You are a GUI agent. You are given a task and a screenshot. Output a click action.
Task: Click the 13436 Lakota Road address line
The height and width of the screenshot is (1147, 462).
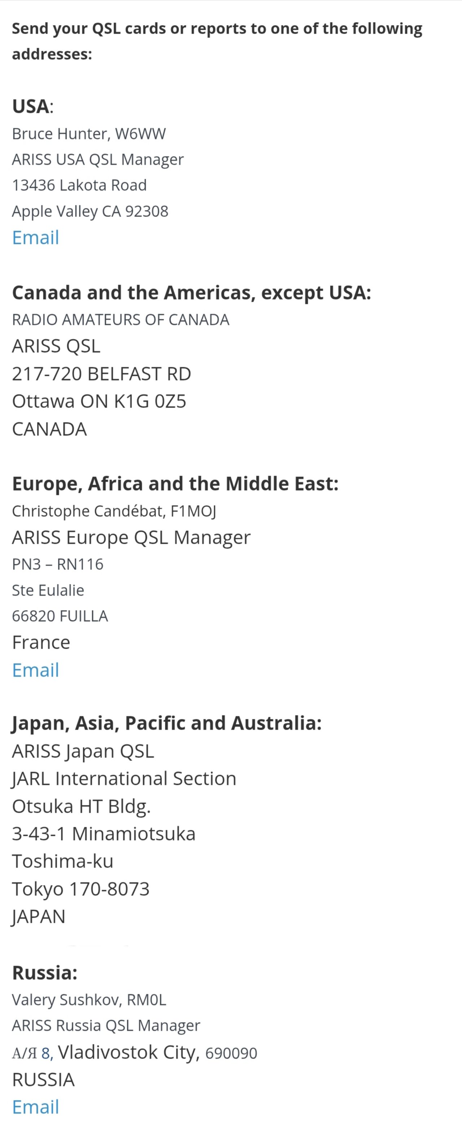pyautogui.click(x=79, y=185)
